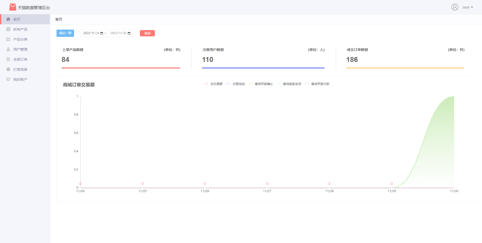
Task: Click the red 上架产品数量 progress bar
Action: point(121,68)
